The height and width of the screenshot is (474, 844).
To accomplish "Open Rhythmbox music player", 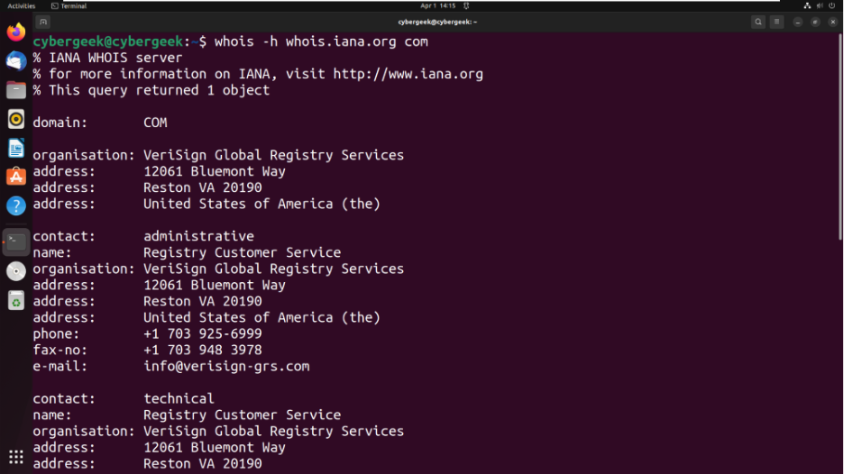I will click(16, 119).
